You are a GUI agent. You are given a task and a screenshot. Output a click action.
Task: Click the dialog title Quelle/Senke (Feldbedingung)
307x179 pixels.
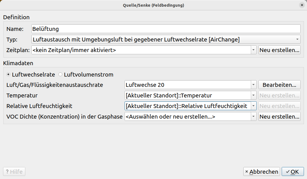pos(153,5)
